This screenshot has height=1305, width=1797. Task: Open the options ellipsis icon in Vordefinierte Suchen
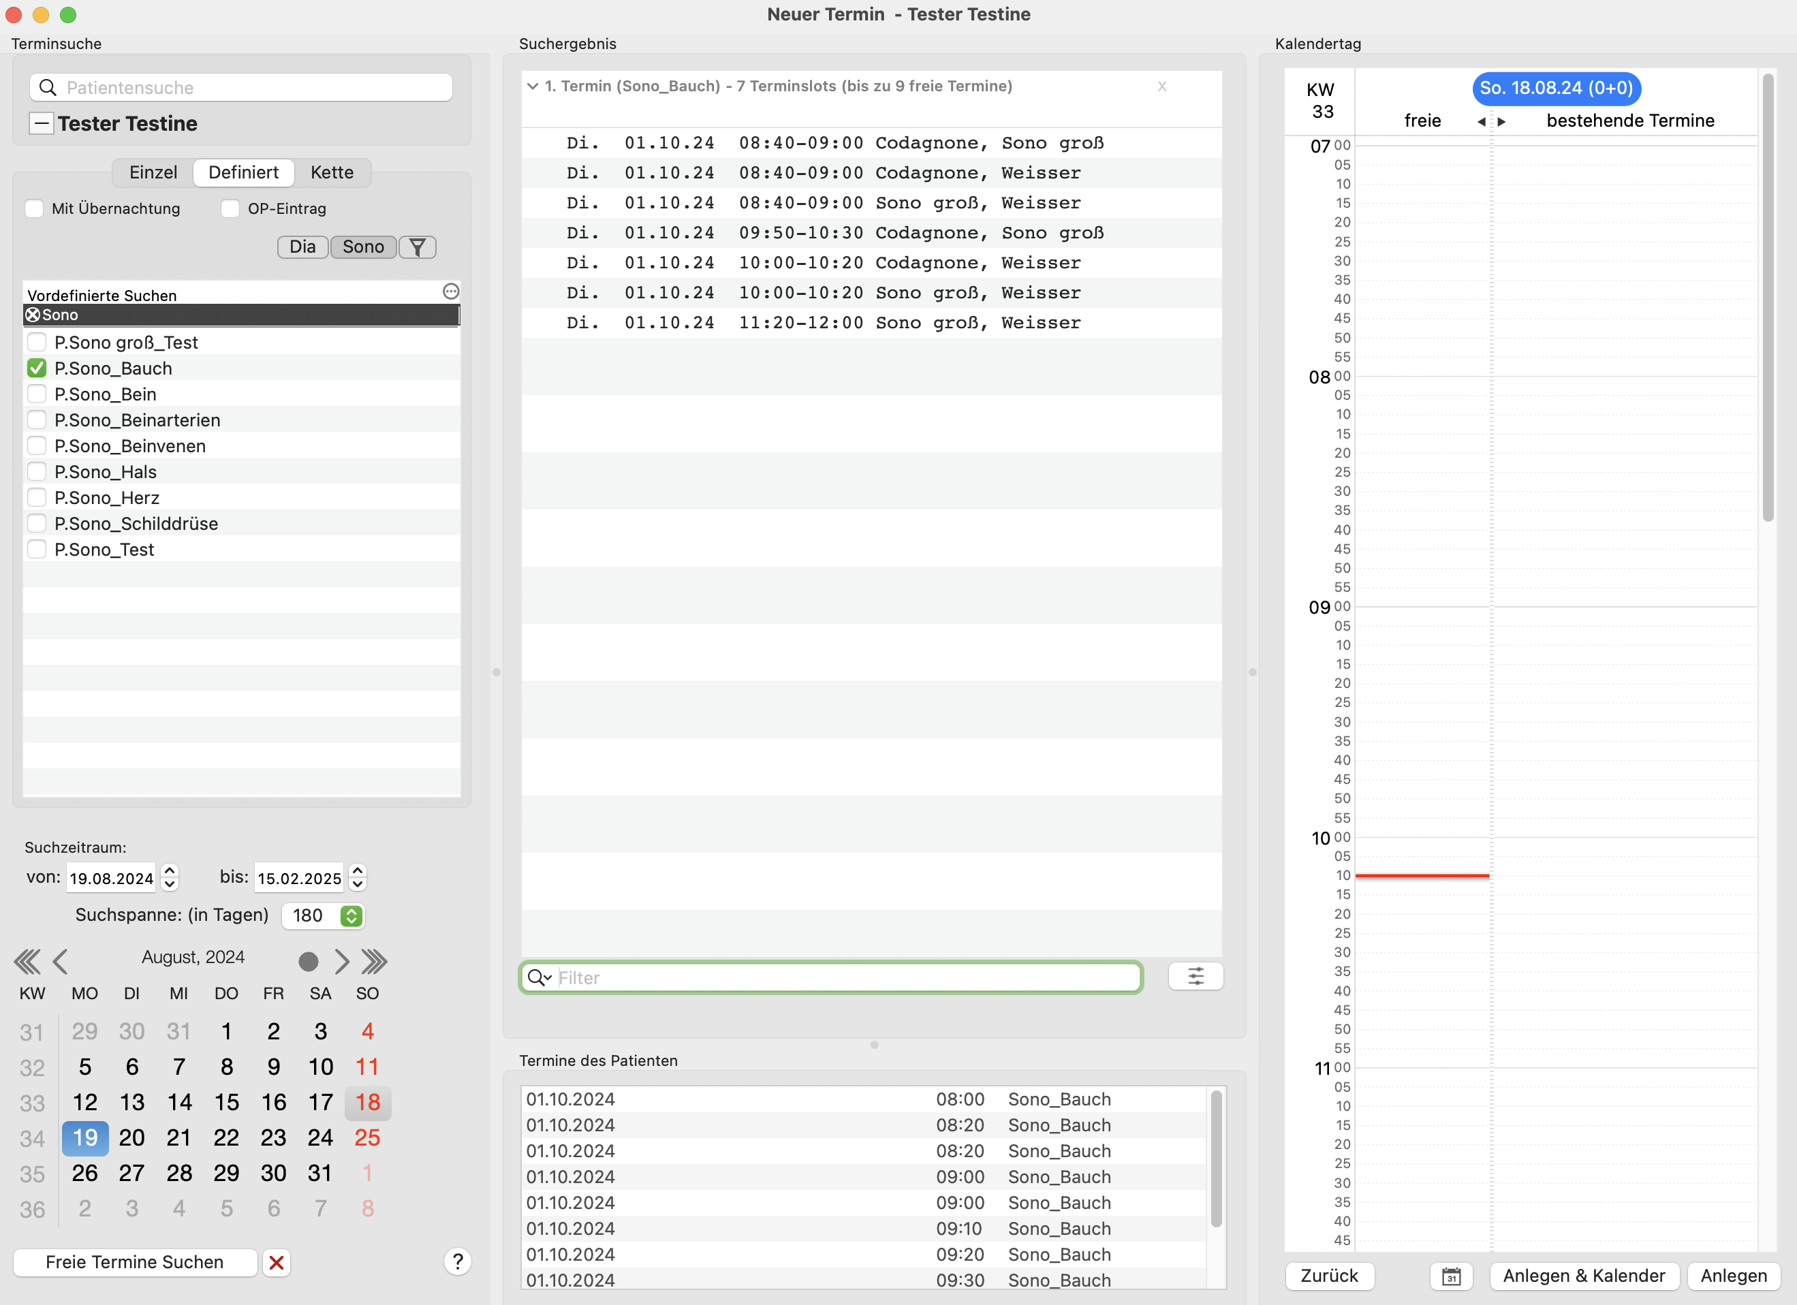451,292
